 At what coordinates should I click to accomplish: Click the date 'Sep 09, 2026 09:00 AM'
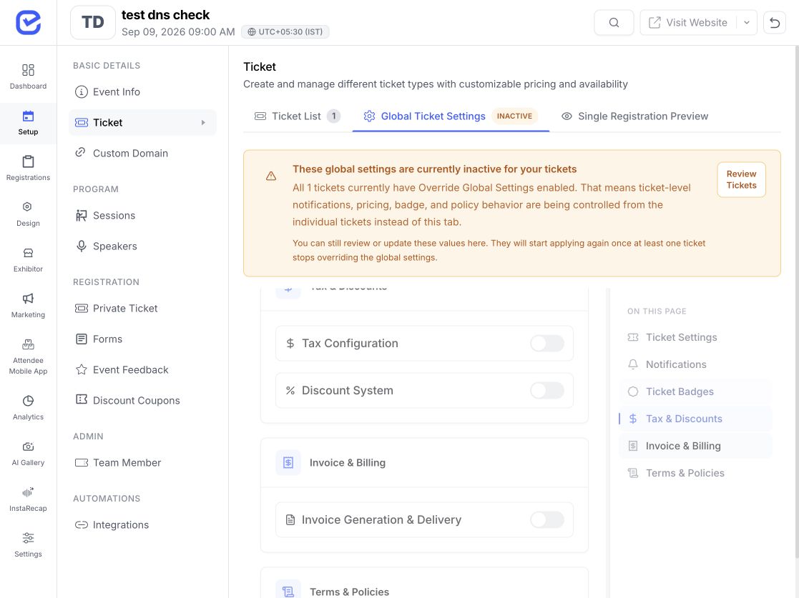click(178, 31)
